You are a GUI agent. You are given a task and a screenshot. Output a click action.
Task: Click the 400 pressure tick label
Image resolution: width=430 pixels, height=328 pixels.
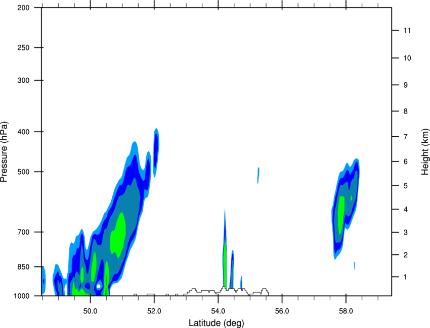(23, 132)
